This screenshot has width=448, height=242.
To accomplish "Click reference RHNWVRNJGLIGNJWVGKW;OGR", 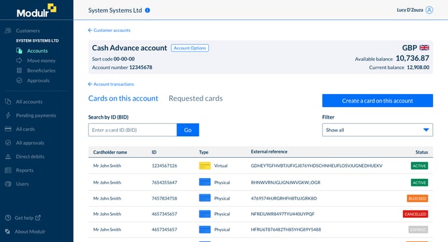I will tap(285, 183).
